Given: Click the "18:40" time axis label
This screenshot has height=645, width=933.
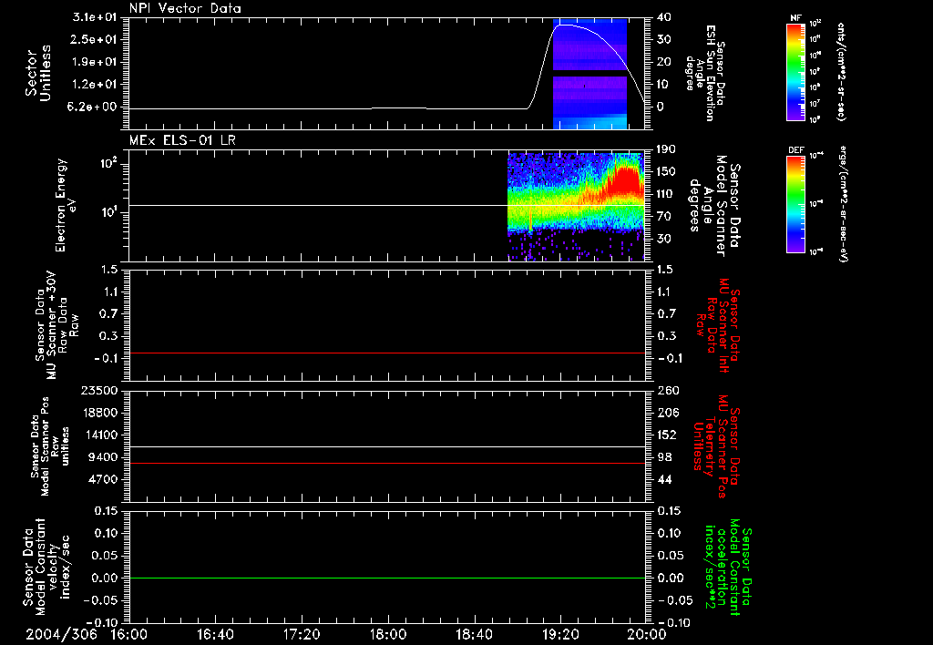Looking at the screenshot, I should tap(474, 634).
